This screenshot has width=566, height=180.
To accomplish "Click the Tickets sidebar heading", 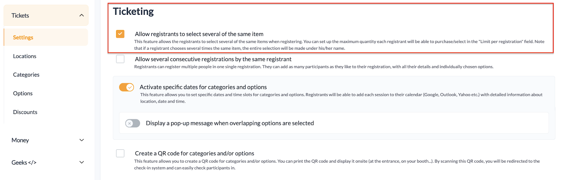I will tap(20, 16).
